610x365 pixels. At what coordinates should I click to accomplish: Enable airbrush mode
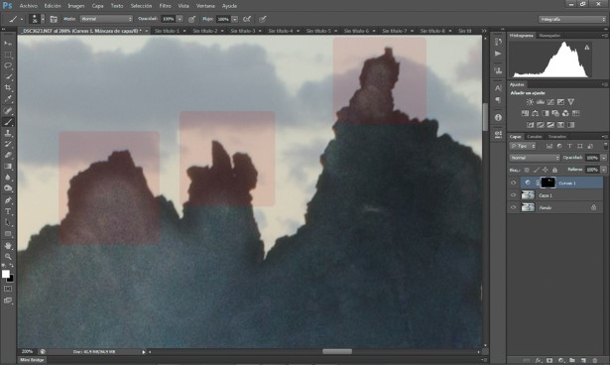[247, 19]
